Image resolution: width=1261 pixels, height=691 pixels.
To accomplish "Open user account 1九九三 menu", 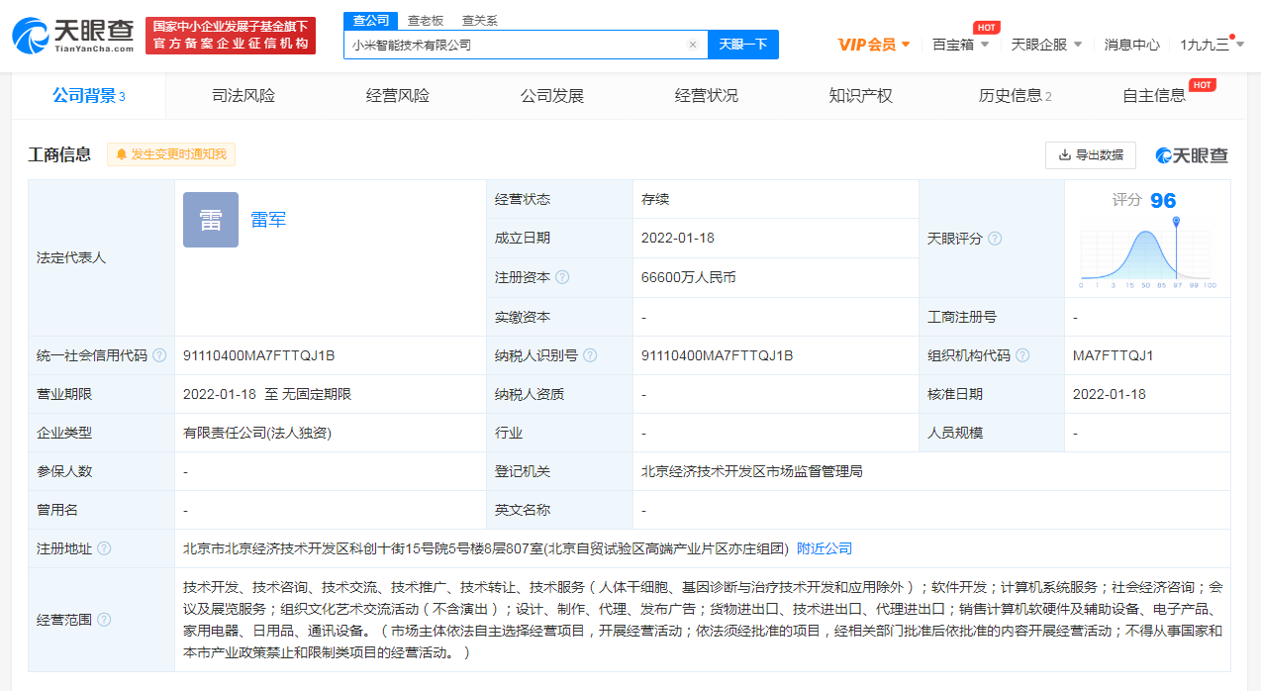I will click(1212, 45).
